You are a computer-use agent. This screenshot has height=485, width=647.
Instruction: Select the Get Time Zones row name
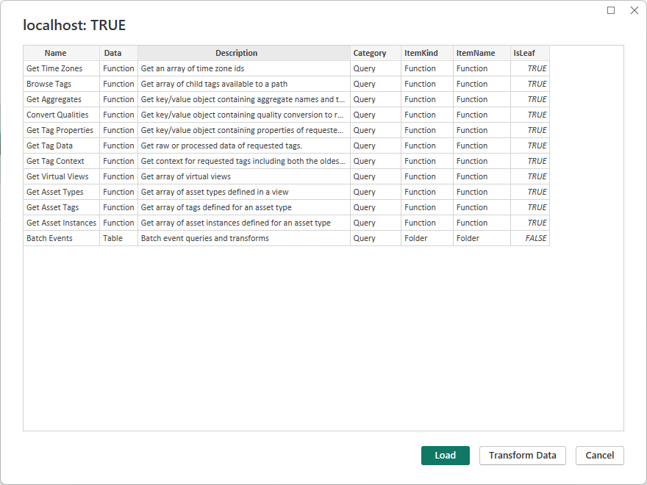(x=54, y=68)
